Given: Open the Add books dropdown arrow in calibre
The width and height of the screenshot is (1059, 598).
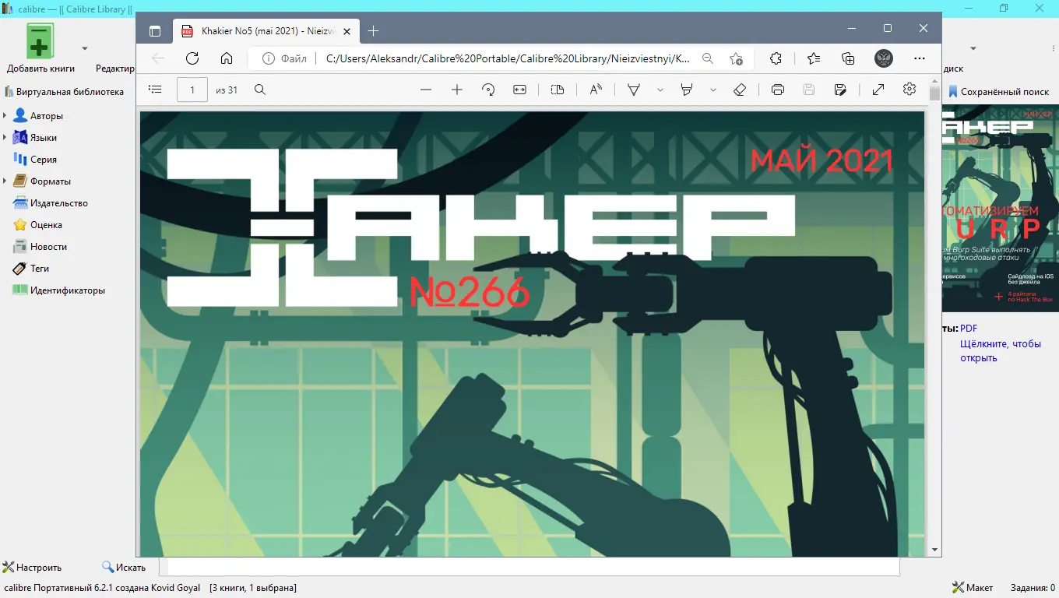Looking at the screenshot, I should click(85, 48).
